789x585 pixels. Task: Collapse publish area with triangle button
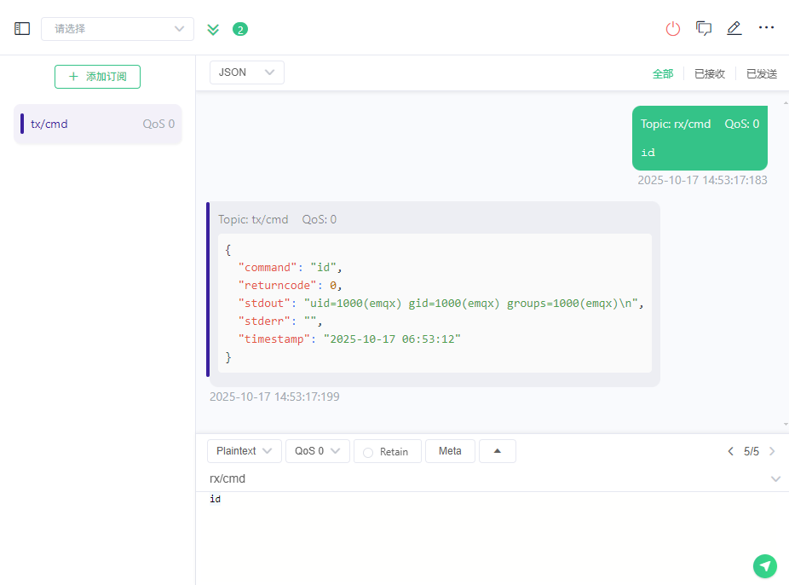point(497,451)
